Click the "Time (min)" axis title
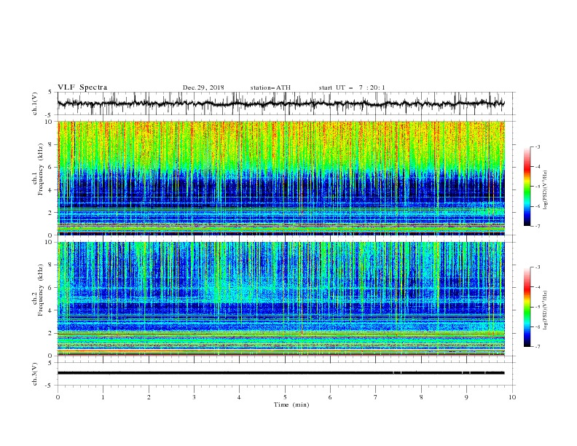Image resolution: width=577 pixels, height=446 pixels. [x=291, y=404]
